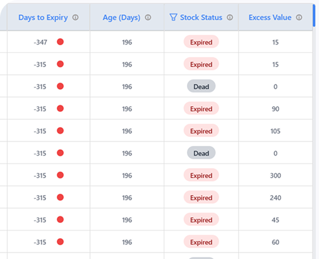Select the -347 days to expiry cell

(49, 42)
